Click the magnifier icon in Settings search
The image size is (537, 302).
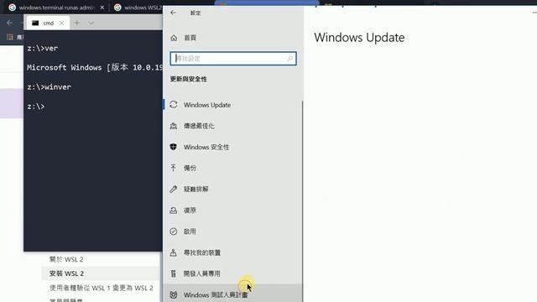[x=290, y=59]
